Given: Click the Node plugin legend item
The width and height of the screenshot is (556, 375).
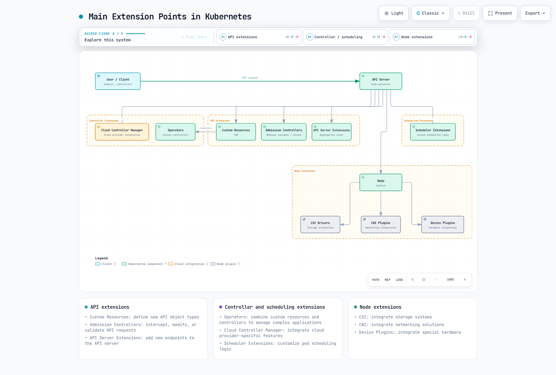Looking at the screenshot, I should click(x=226, y=264).
